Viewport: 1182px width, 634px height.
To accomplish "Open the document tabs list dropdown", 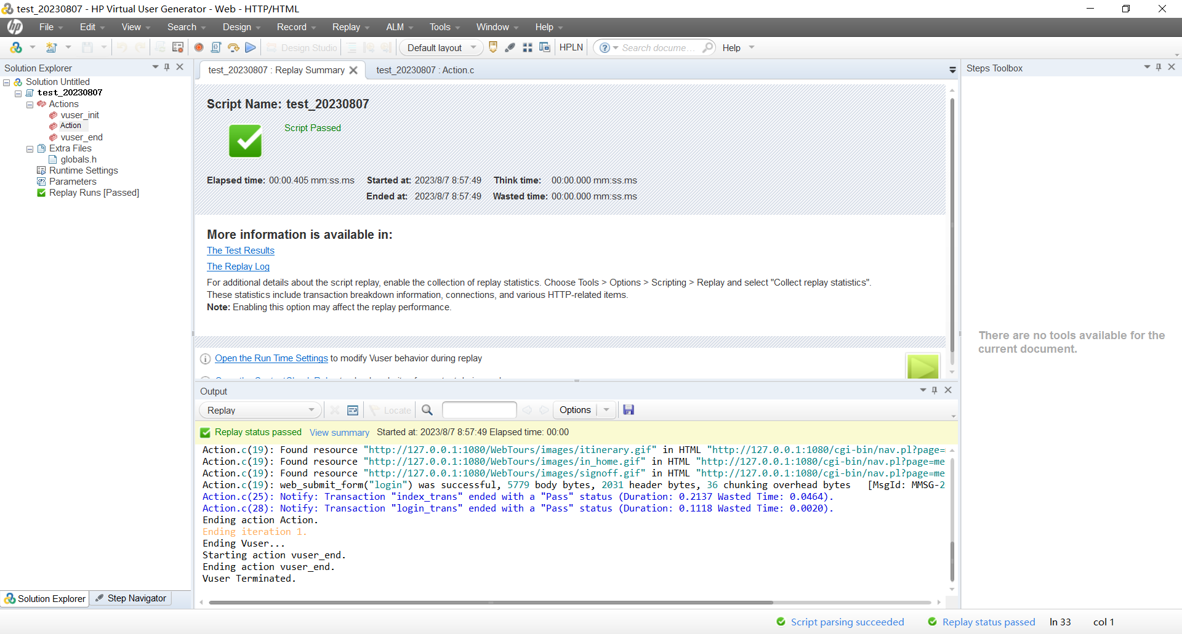I will tap(952, 70).
